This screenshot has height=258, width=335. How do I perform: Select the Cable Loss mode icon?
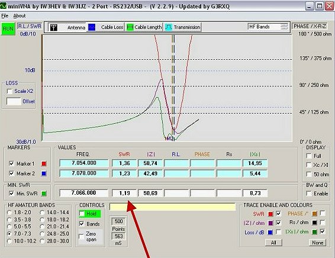click(x=92, y=27)
